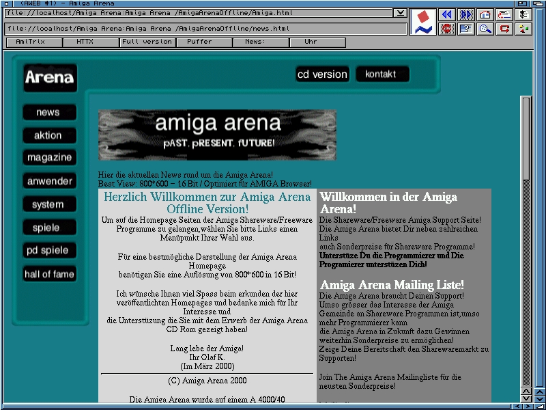Viewport: 546px width, 410px height.
Task: Click the window depth gadget in title bar
Action: [537, 3]
